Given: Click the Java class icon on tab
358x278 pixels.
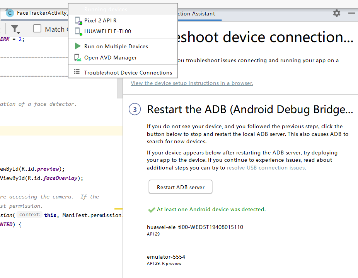Looking at the screenshot, I should point(10,13).
